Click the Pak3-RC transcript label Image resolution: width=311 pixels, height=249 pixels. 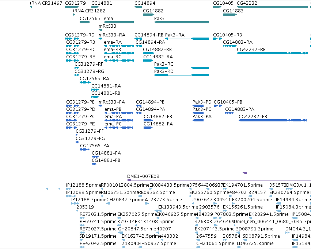164,64
